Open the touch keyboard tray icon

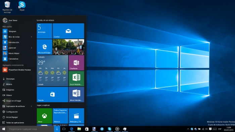pos(215,129)
